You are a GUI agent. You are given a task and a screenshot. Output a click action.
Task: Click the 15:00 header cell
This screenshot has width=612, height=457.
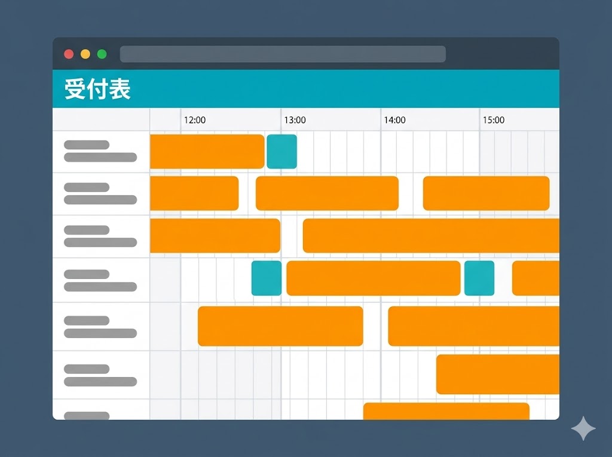494,119
